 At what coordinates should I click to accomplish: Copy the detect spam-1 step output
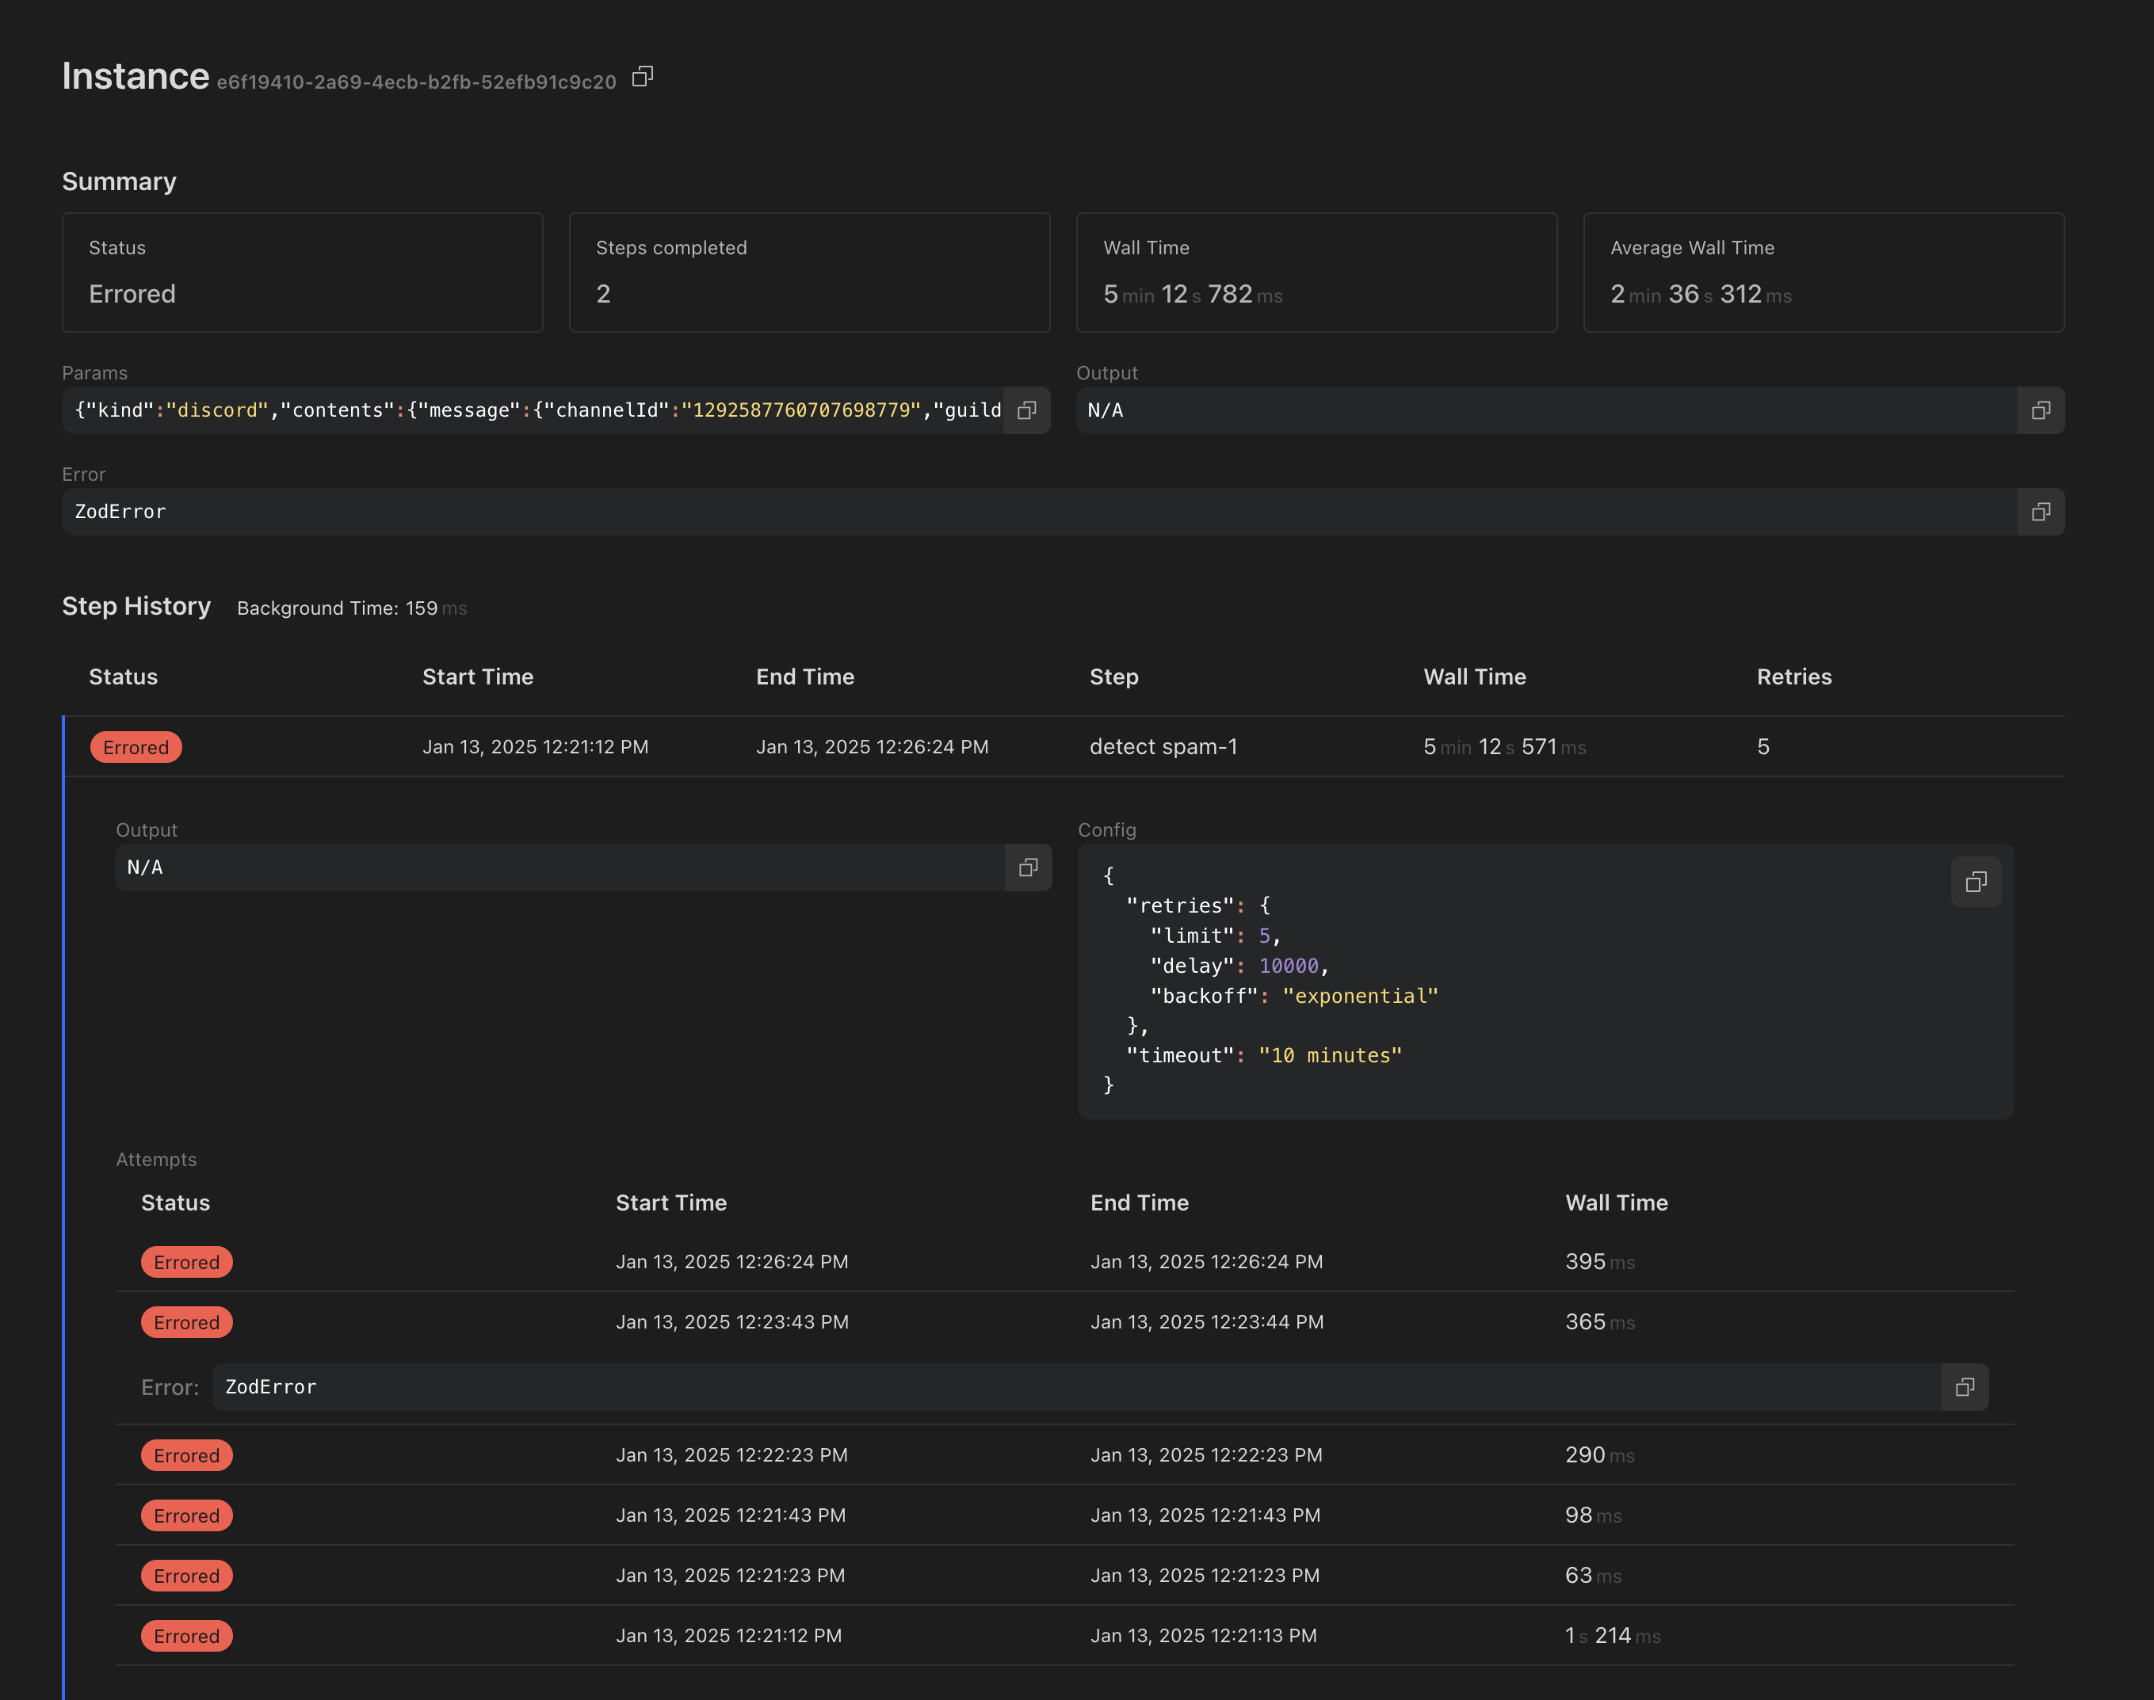point(1028,867)
